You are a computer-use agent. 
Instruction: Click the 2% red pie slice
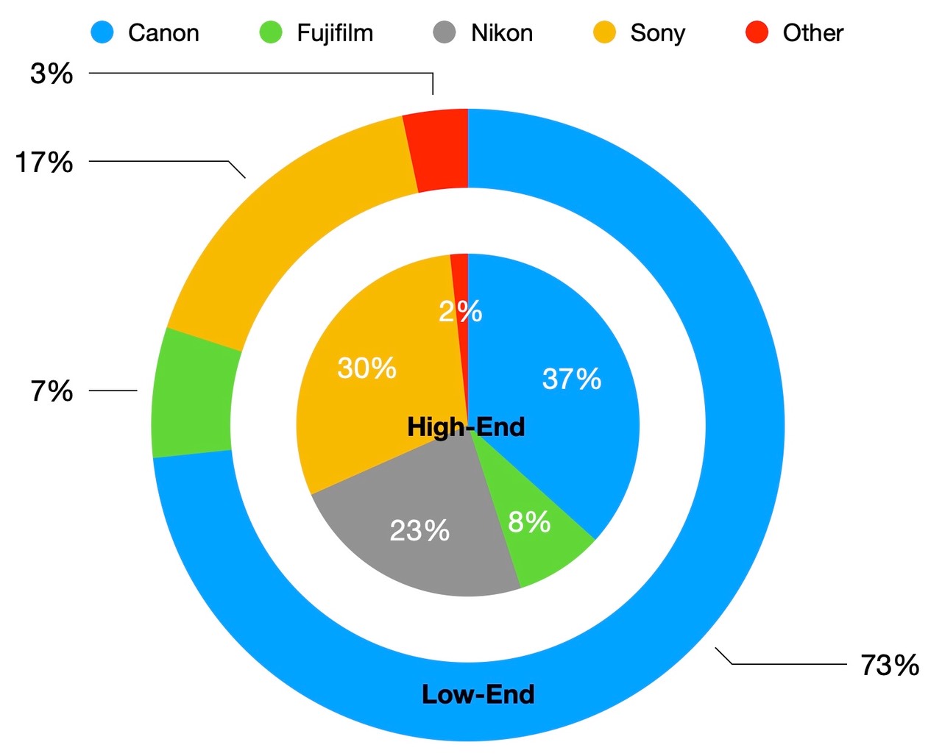[461, 294]
